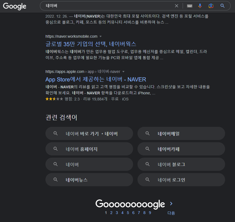Screen dimensions: 235x222
Task: Click current page number 1
Action: [x=106, y=213]
